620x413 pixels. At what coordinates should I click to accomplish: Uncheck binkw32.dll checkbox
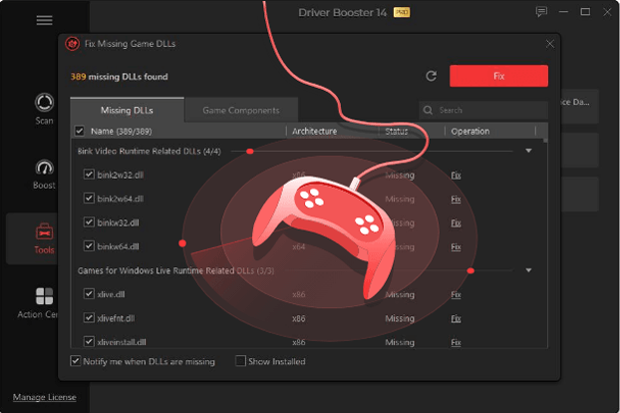[89, 221]
